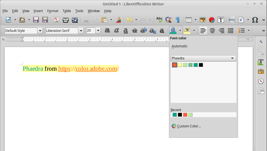
Task: Open Find & Replace
Action: coord(168,20)
